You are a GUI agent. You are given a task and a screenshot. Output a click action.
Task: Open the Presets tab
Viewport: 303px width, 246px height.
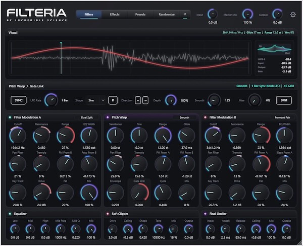click(x=140, y=15)
